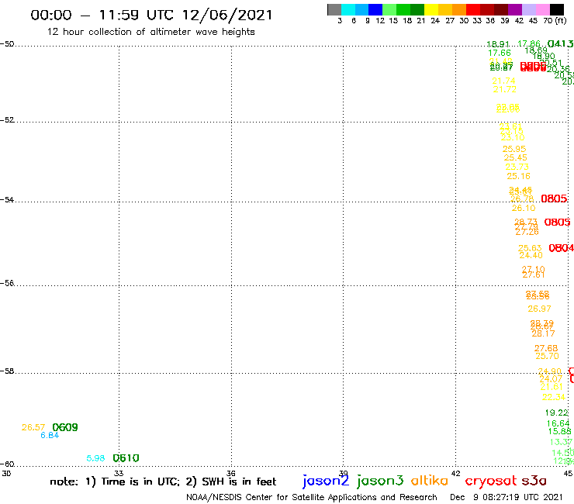The height and width of the screenshot is (504, 574).
Task: Click the green 0413 time label
Action: point(561,44)
